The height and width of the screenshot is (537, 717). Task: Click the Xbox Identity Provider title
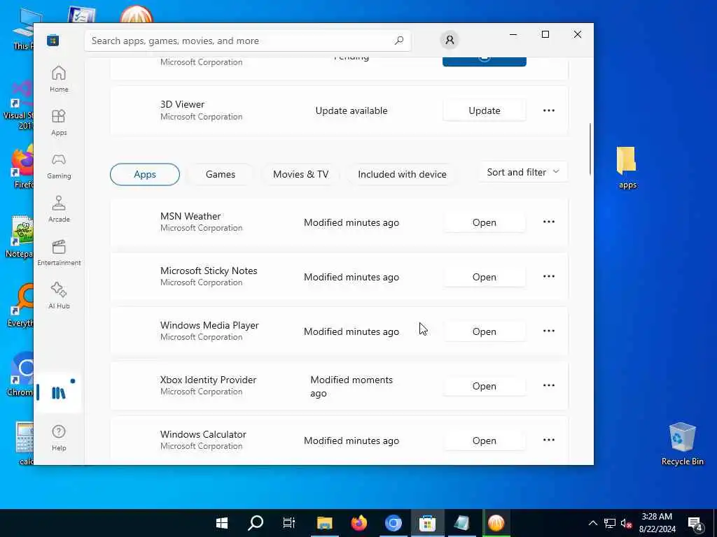tap(208, 380)
